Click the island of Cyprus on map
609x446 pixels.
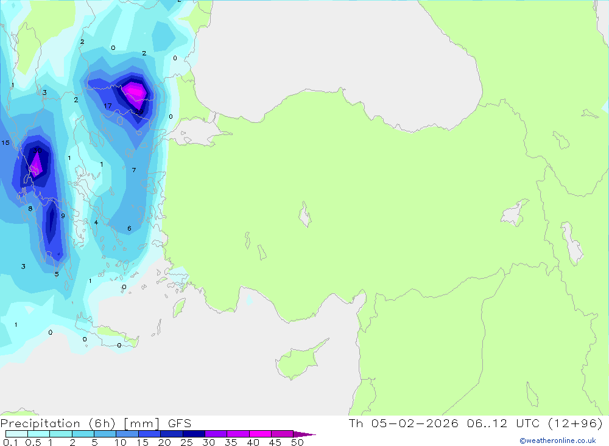[298, 361]
